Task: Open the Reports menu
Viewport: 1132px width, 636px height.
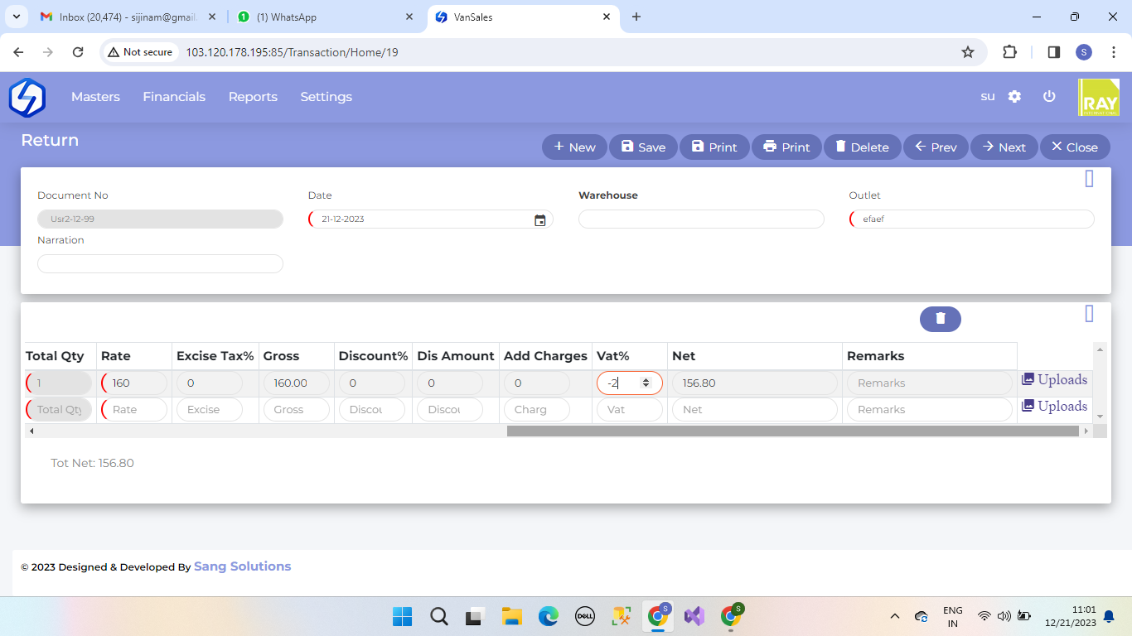Action: (253, 97)
